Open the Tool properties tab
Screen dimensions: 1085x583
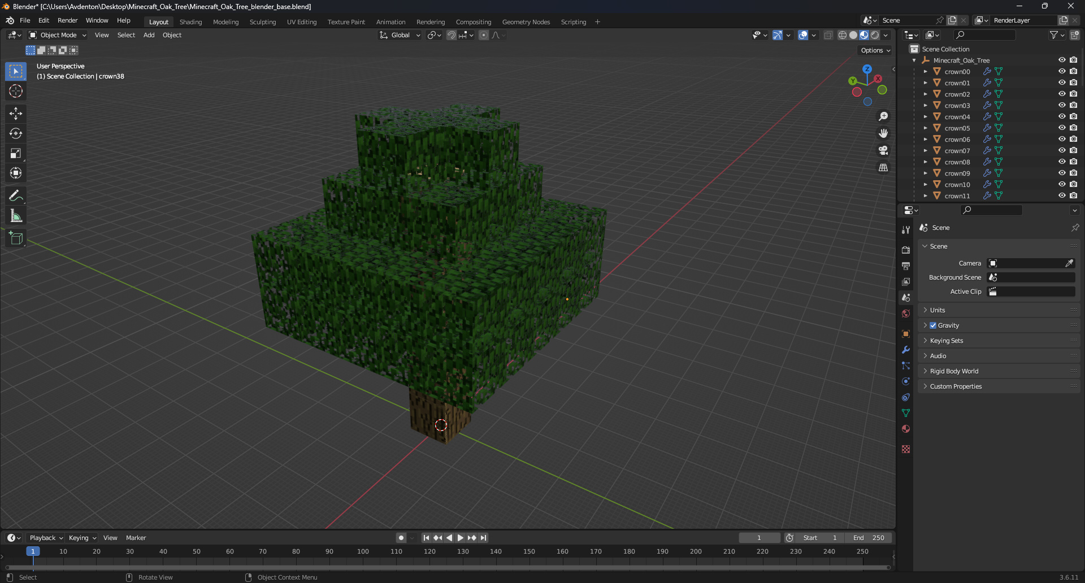click(x=906, y=230)
